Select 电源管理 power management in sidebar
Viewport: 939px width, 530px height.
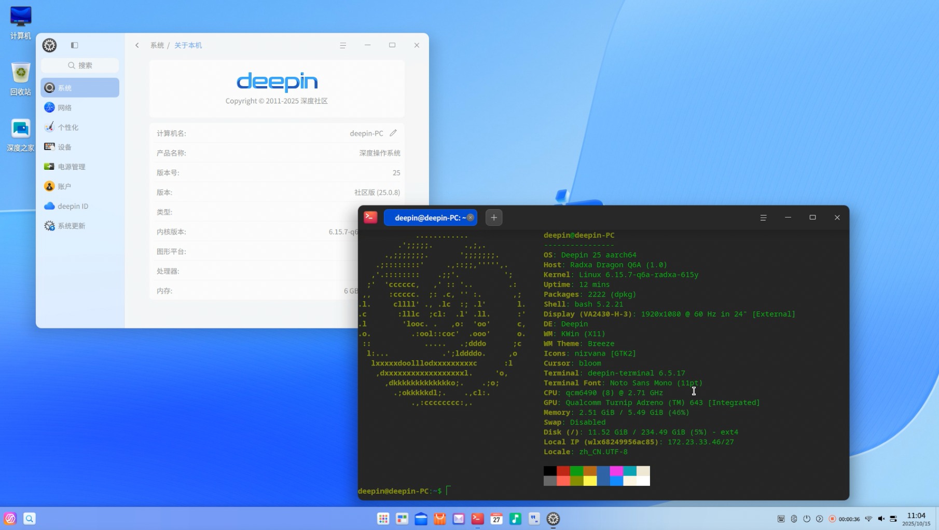(71, 167)
